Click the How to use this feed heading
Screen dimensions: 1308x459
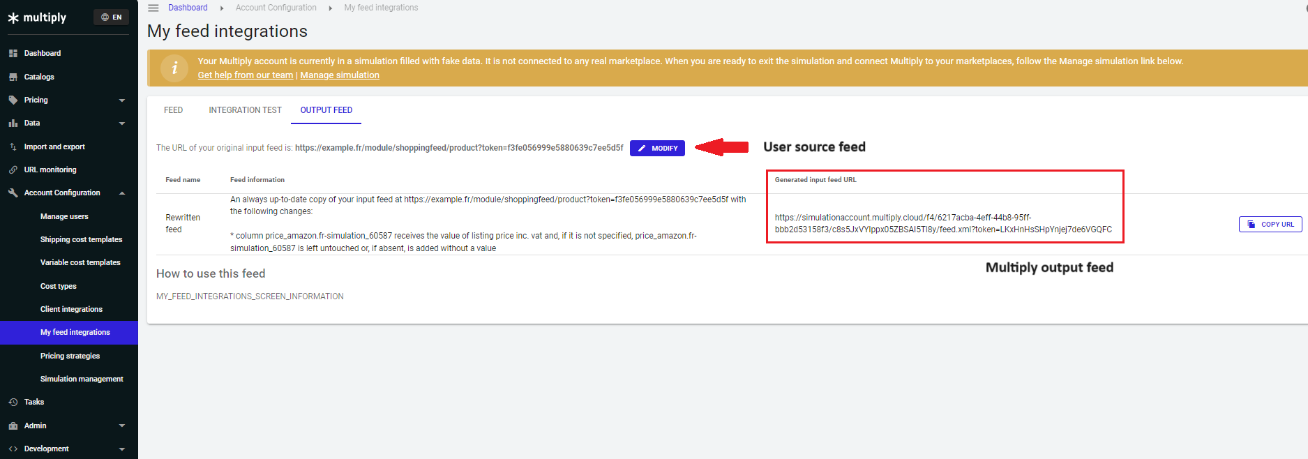pos(211,273)
